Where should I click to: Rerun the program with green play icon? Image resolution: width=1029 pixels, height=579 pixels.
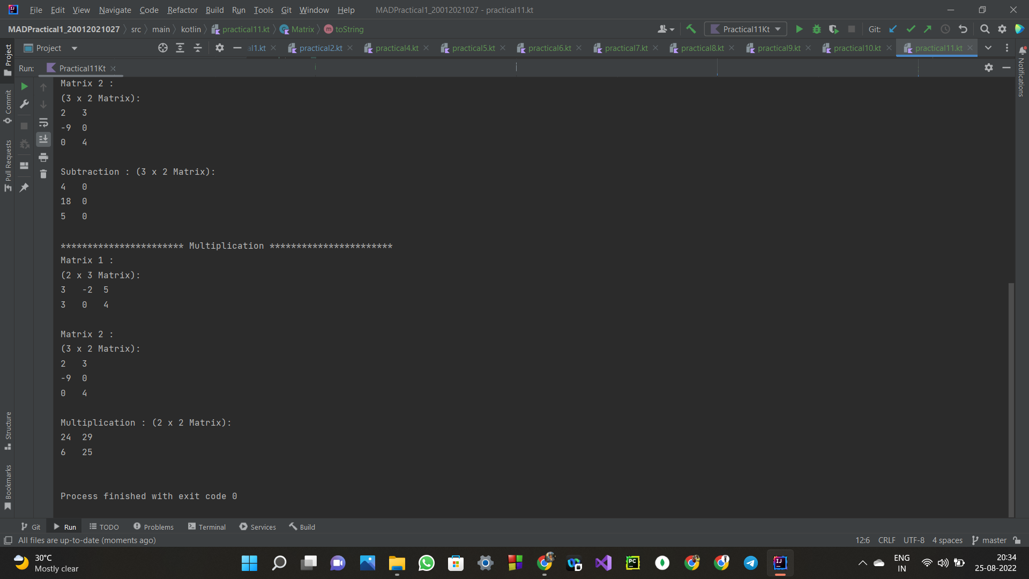(24, 86)
